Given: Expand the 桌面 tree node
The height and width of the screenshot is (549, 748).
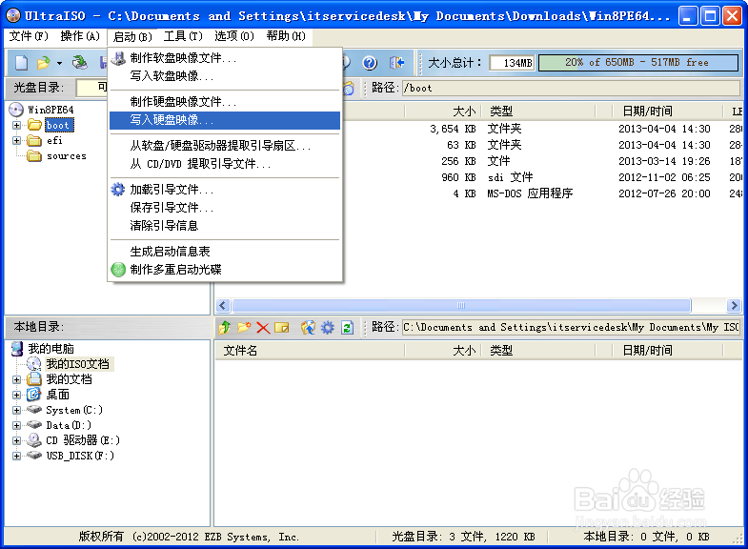Looking at the screenshot, I should [x=17, y=395].
